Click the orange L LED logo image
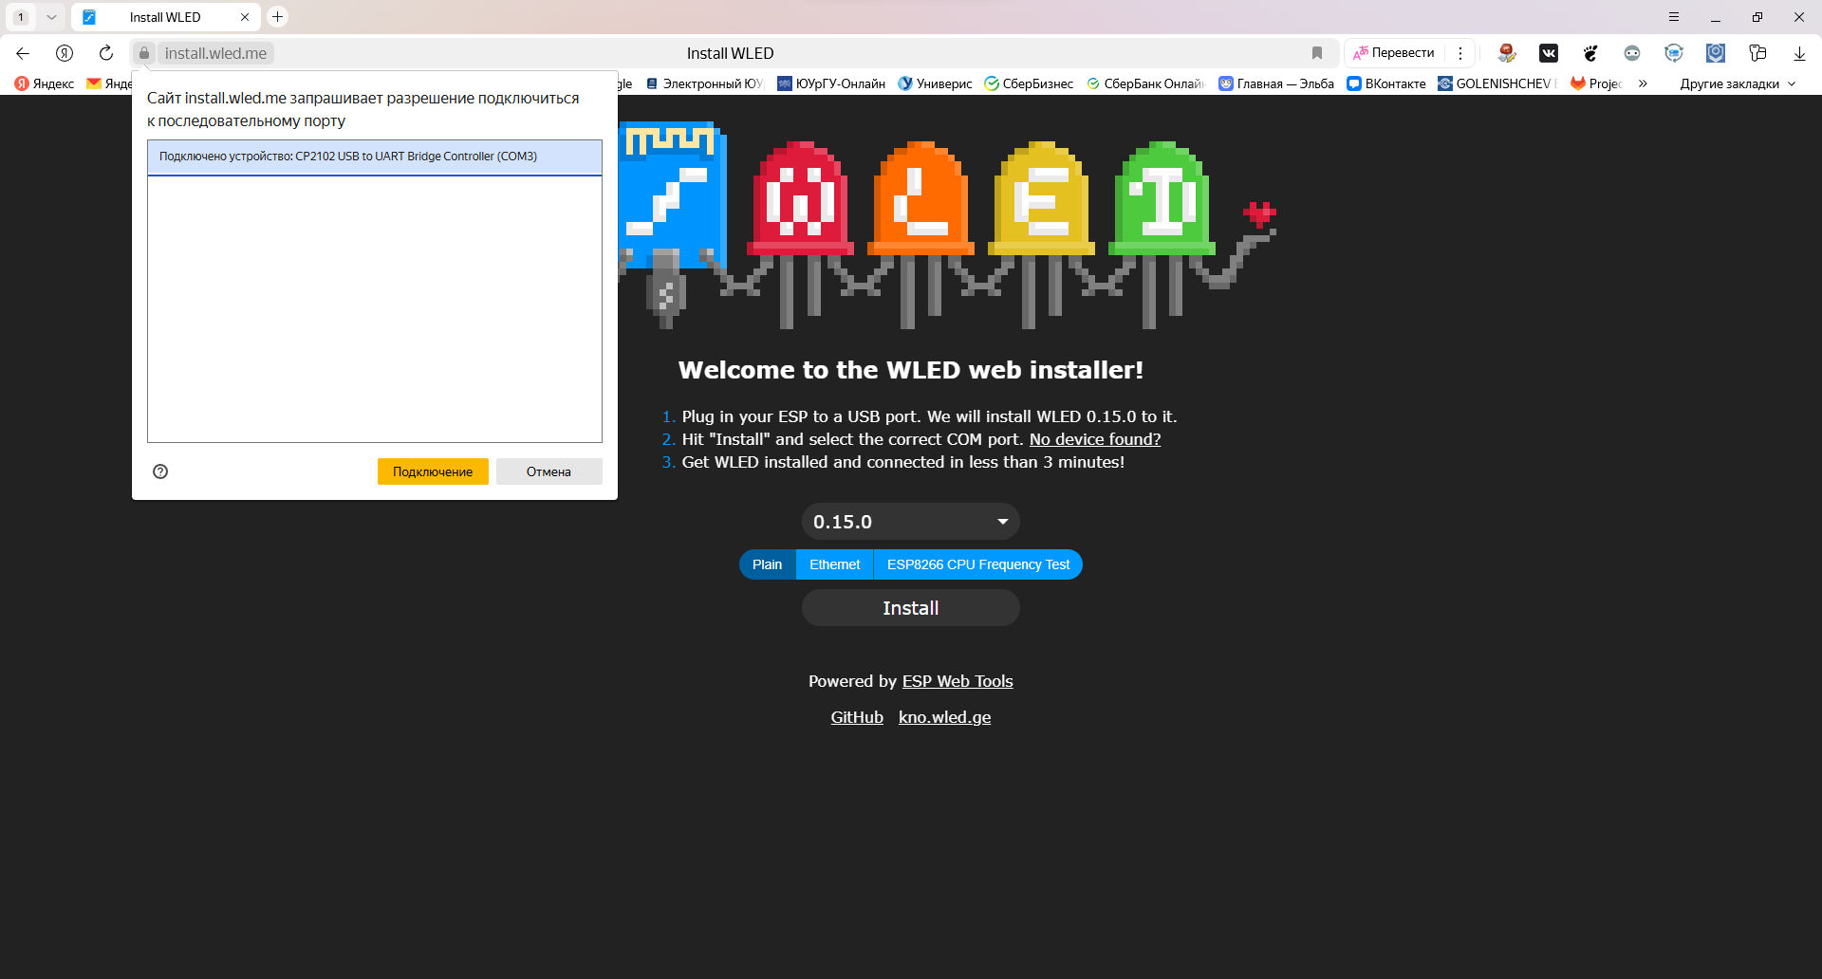Viewport: 1822px width, 979px height. tap(920, 199)
